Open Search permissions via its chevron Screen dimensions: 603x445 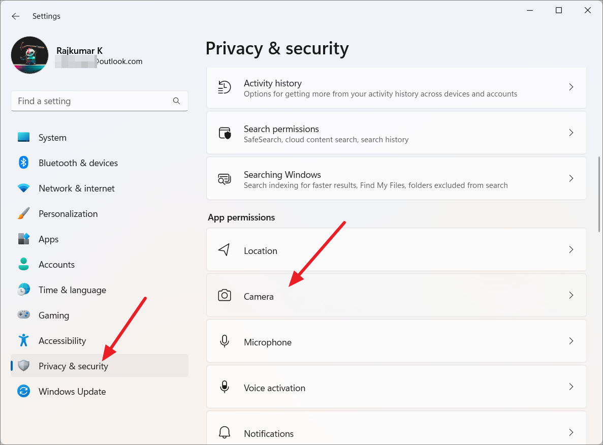point(571,133)
